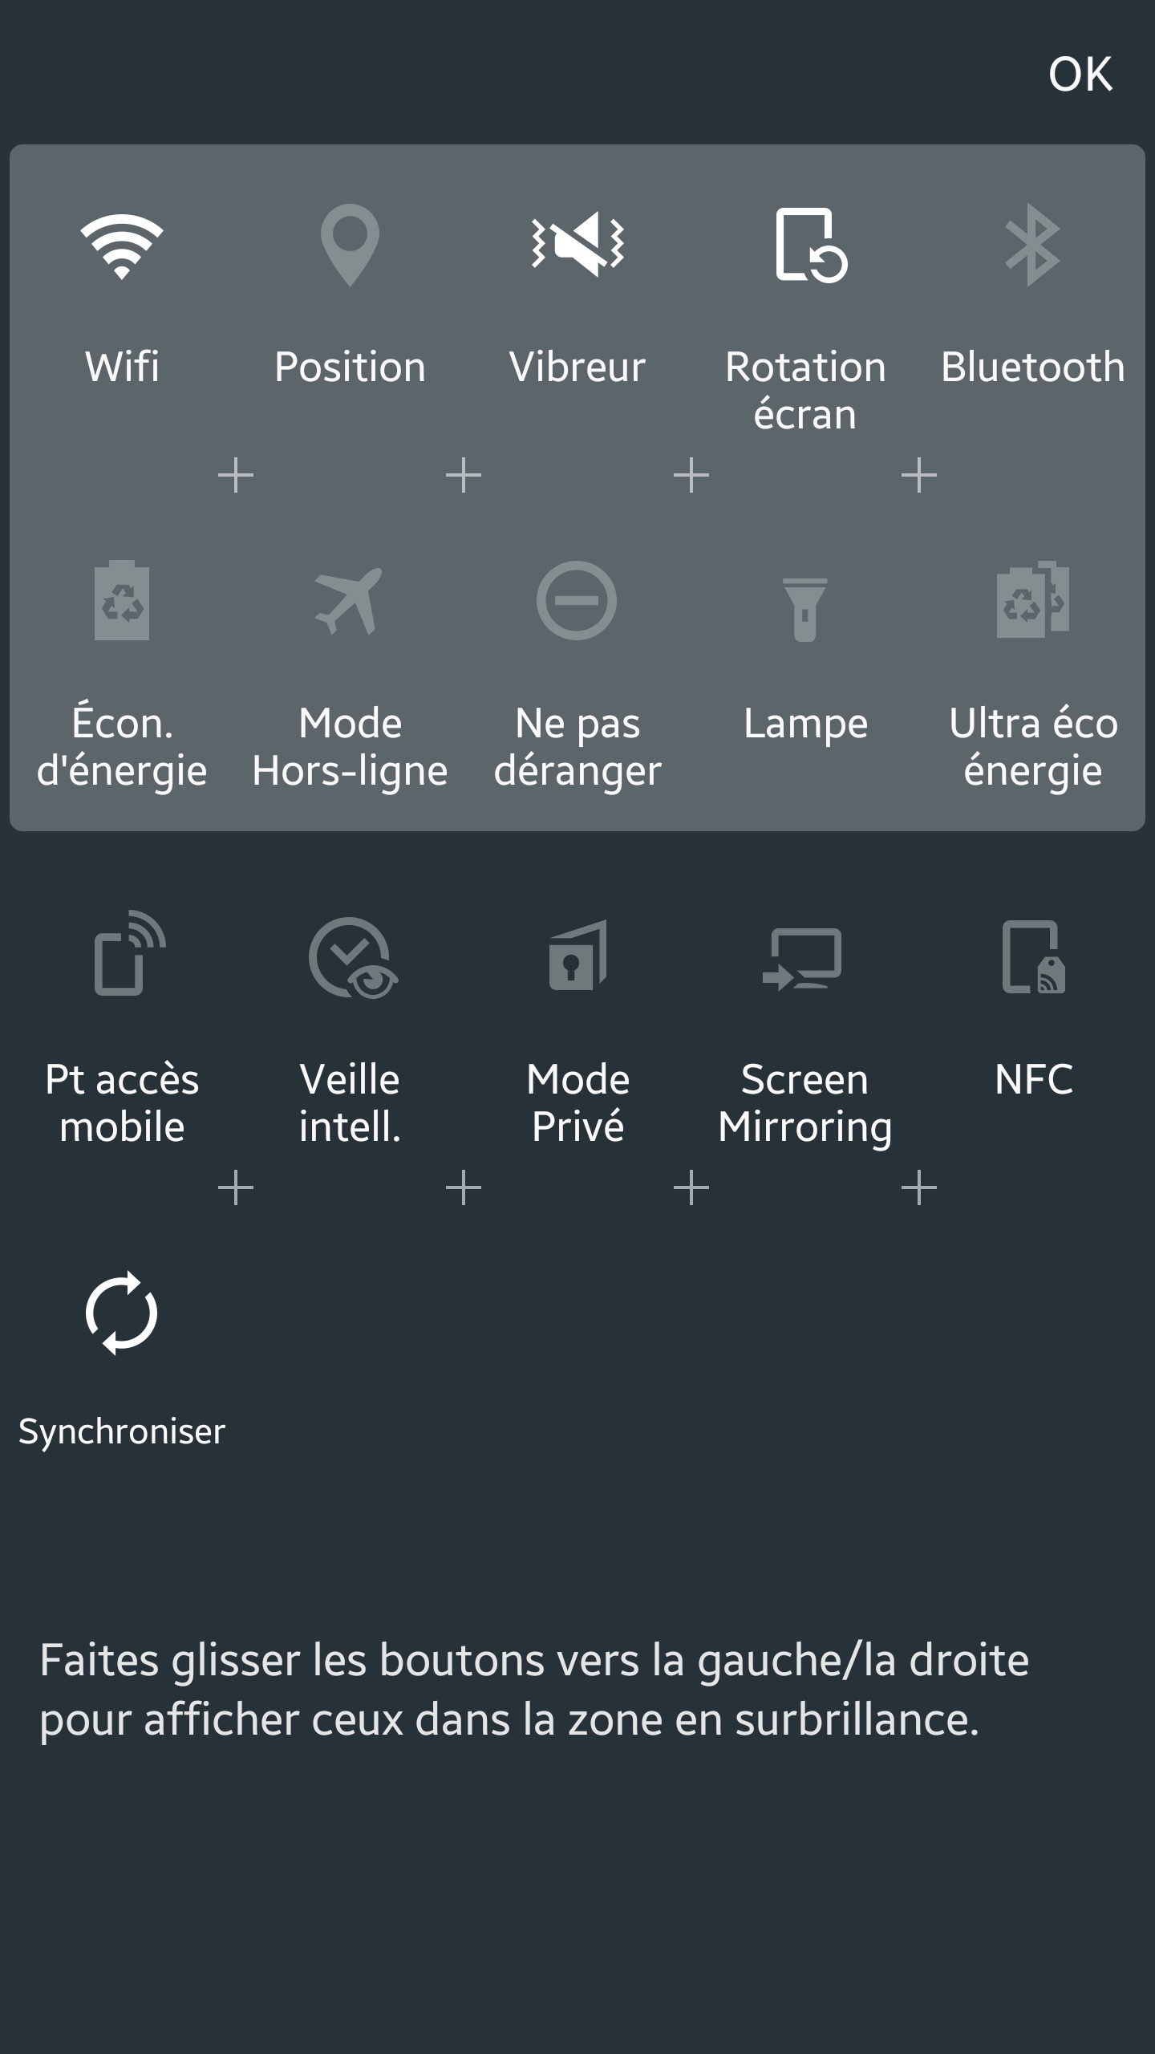Tap the Wifi quick-setting icon
Image resolution: width=1155 pixels, height=2054 pixels.
(x=122, y=246)
